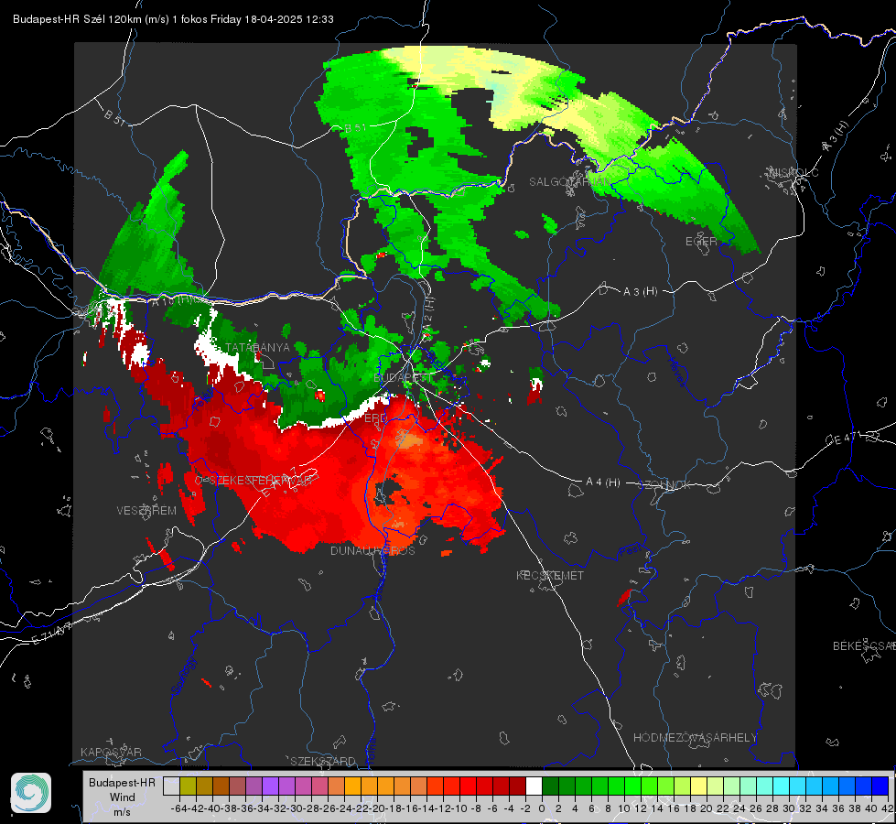Click the blue 'Pest' county label

(630, 550)
